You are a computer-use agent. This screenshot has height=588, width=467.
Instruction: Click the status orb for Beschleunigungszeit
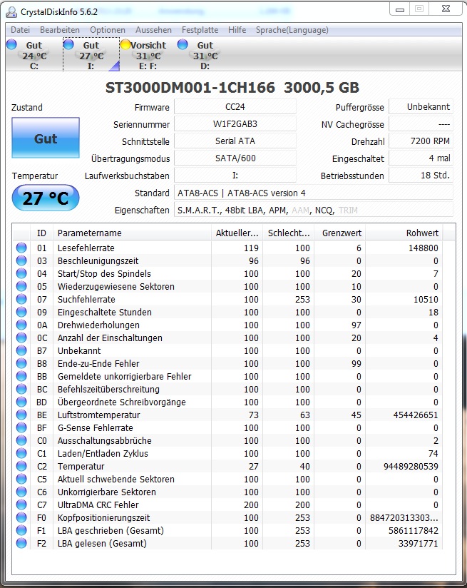click(21, 260)
